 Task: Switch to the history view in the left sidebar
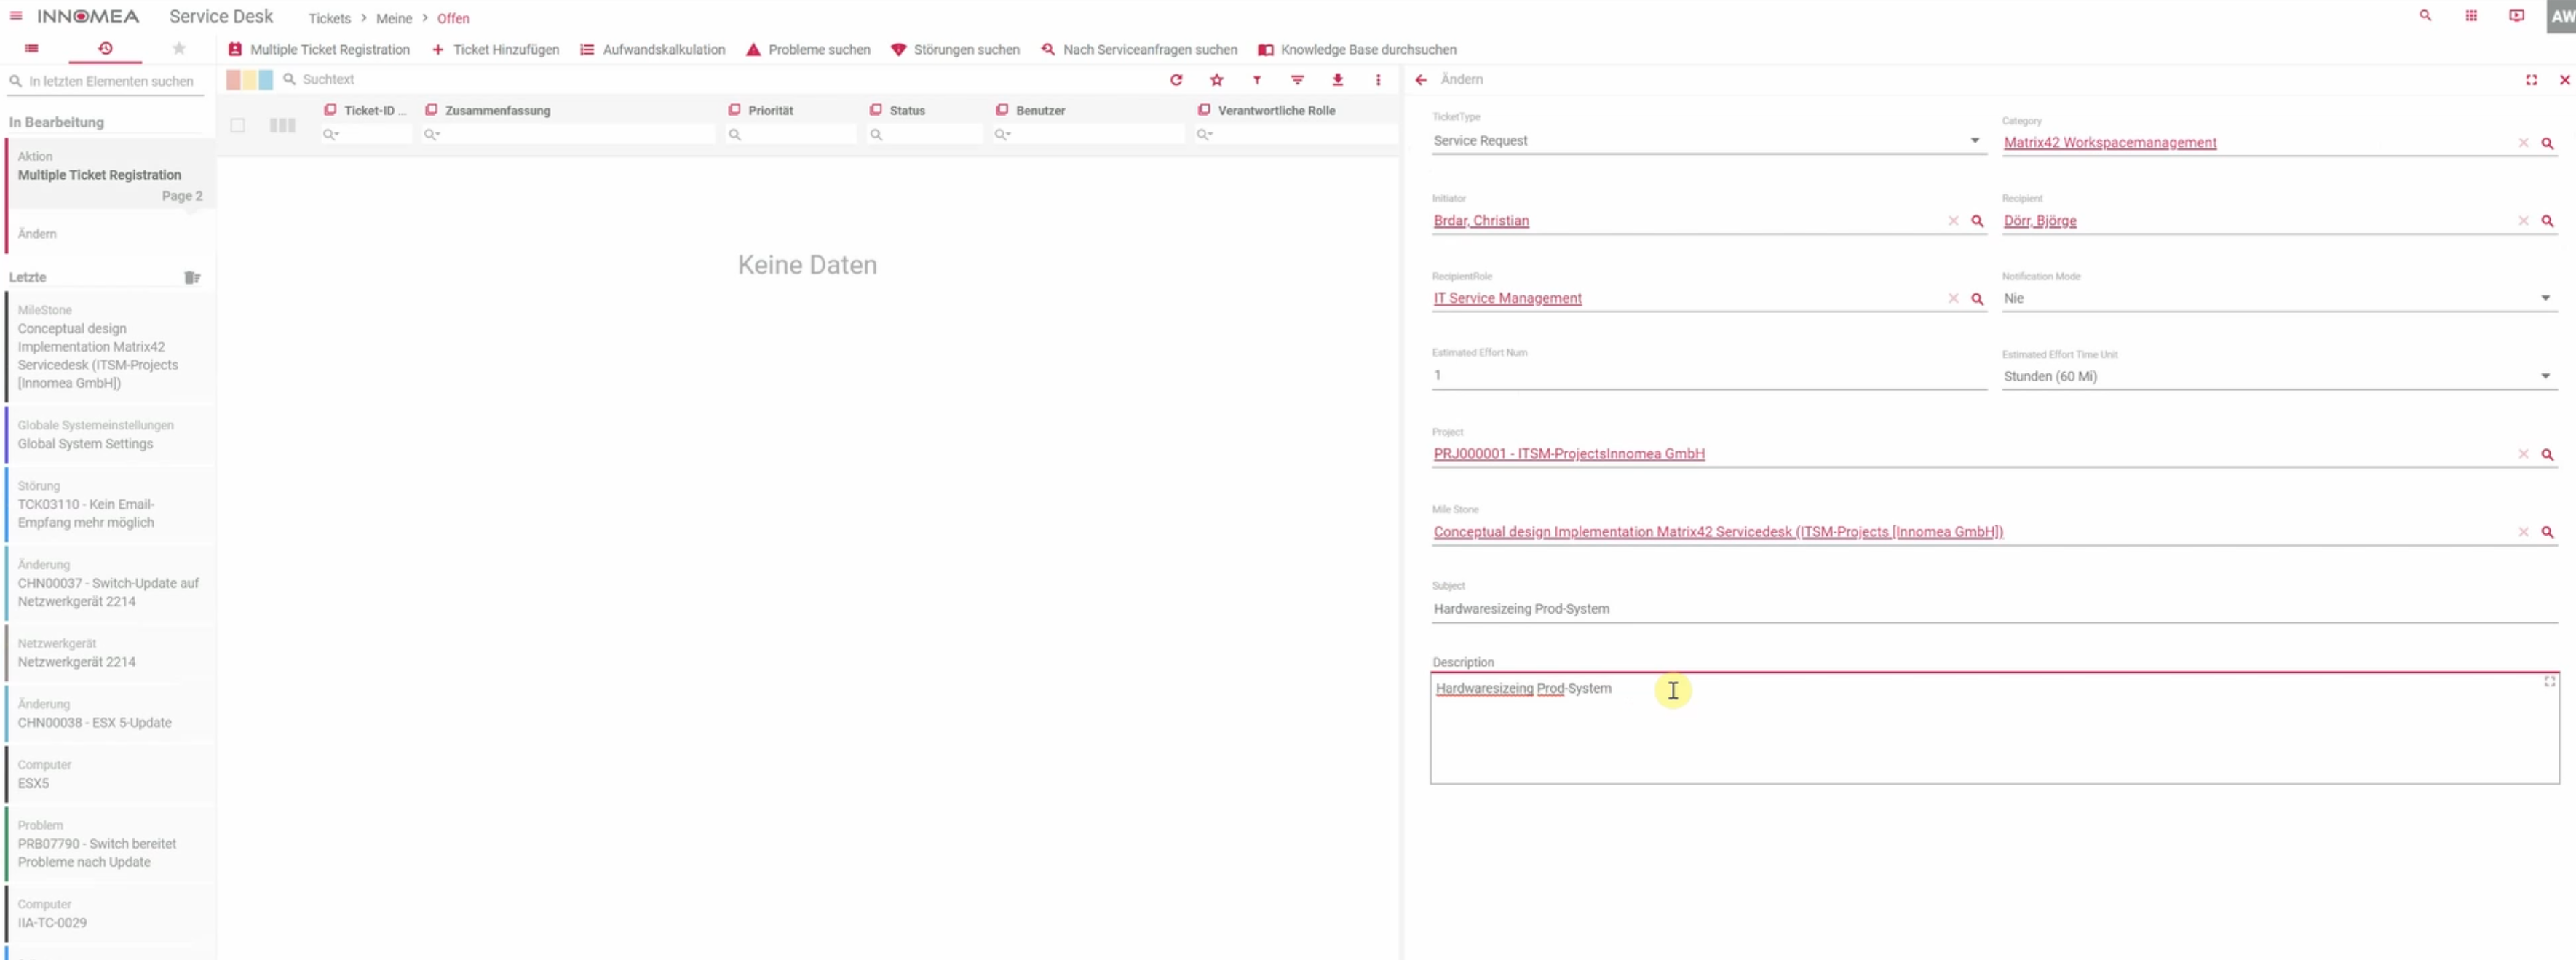tap(105, 48)
